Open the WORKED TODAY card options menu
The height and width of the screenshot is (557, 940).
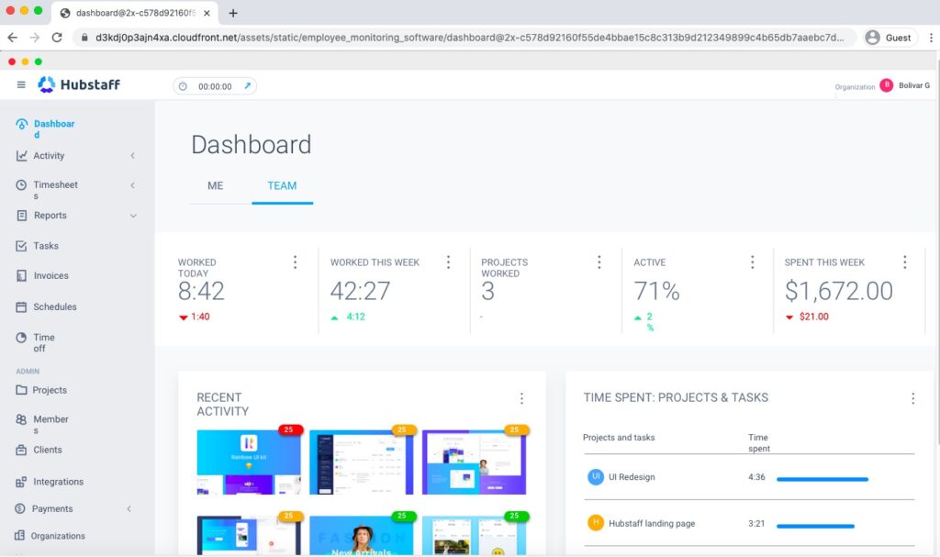point(296,262)
